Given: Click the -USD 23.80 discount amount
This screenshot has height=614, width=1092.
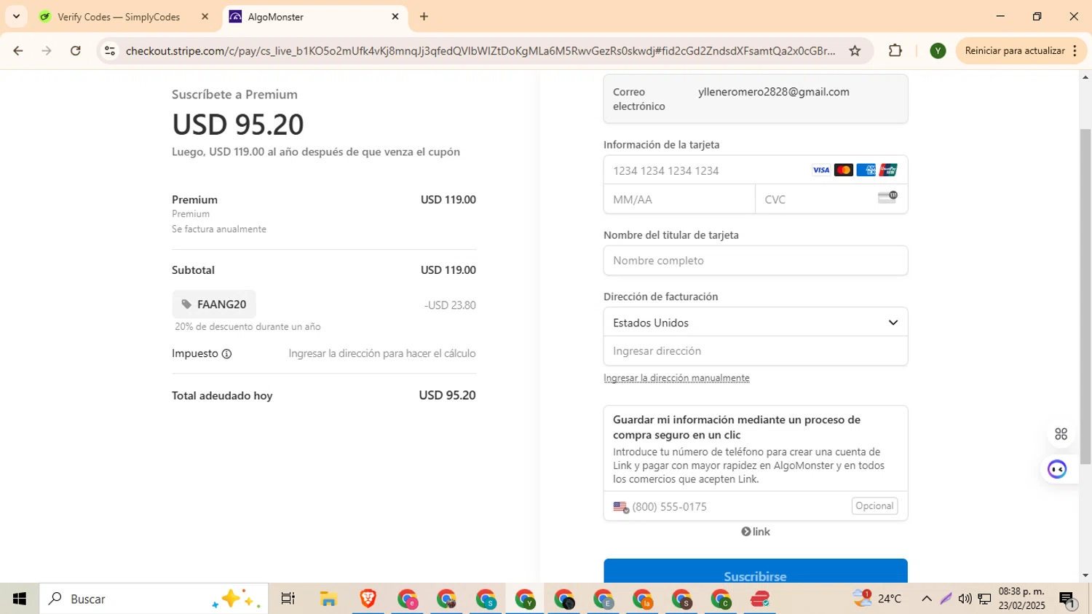Looking at the screenshot, I should 450,305.
